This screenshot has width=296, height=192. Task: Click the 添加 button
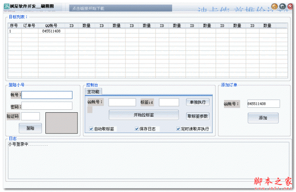pos(263,118)
